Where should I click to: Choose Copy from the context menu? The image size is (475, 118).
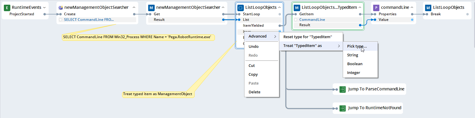click(262, 74)
